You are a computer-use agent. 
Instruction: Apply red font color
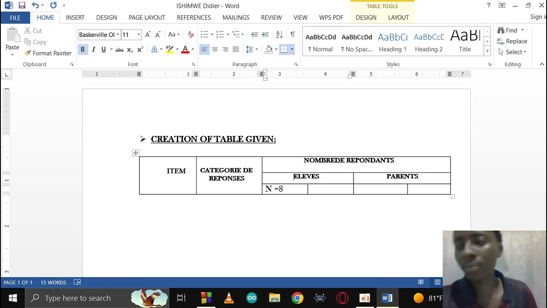point(185,50)
